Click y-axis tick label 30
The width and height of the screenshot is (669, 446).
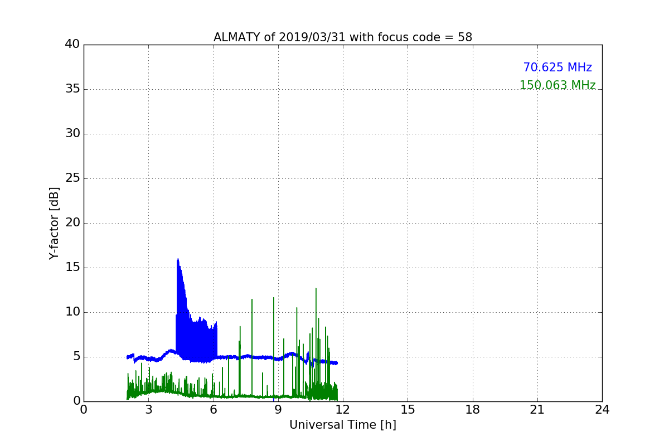tap(72, 134)
